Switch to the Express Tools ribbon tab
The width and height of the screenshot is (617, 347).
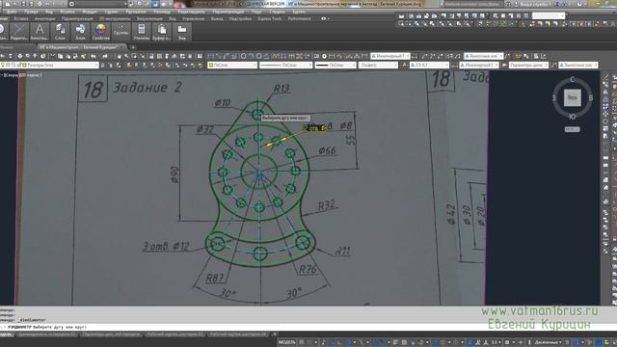[270, 18]
